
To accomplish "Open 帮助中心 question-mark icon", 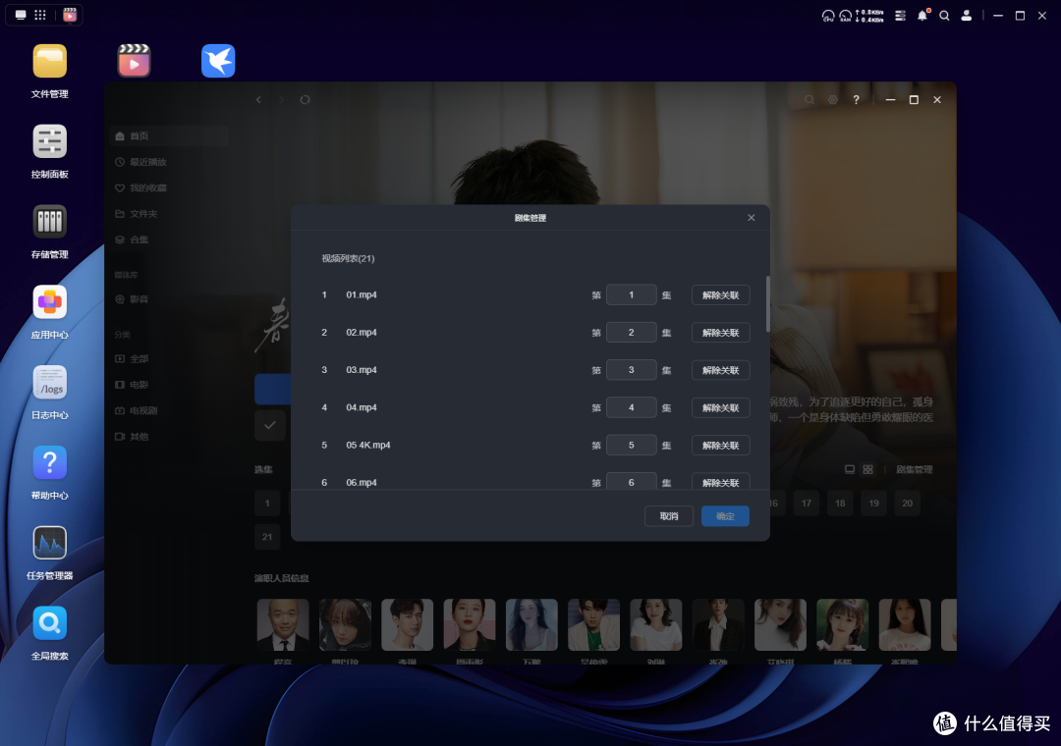I will [x=49, y=462].
